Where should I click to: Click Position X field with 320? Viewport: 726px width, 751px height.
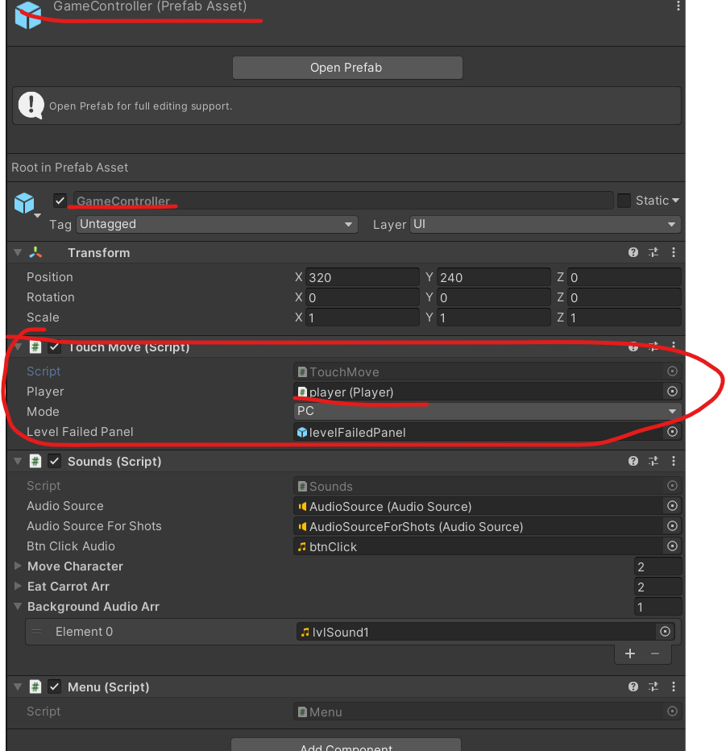(362, 277)
